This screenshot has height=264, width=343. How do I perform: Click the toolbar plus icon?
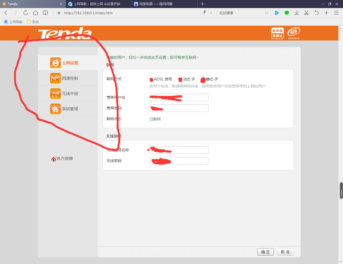(x=326, y=13)
